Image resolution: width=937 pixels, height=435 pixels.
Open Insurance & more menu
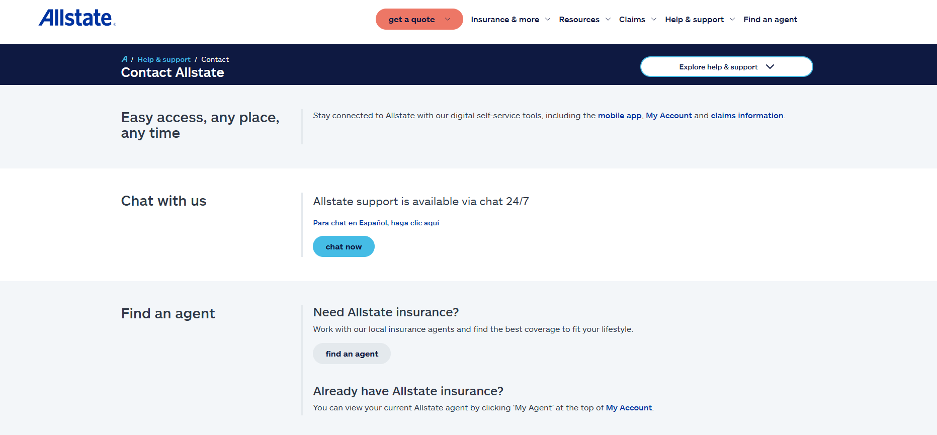click(505, 19)
